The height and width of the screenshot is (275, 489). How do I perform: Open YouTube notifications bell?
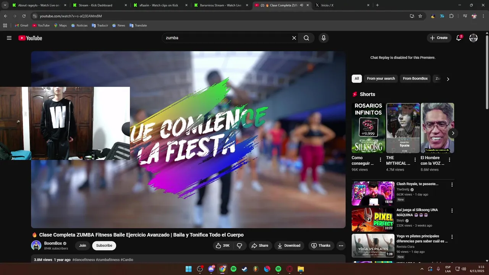click(x=459, y=38)
